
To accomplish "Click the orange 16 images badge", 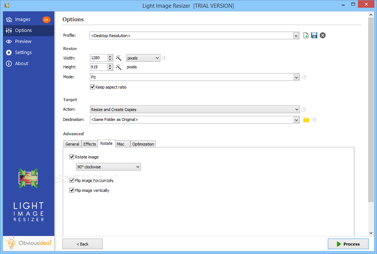I will (46, 19).
